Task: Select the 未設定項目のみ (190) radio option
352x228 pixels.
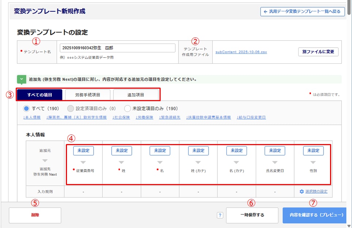Action: tap(127, 109)
